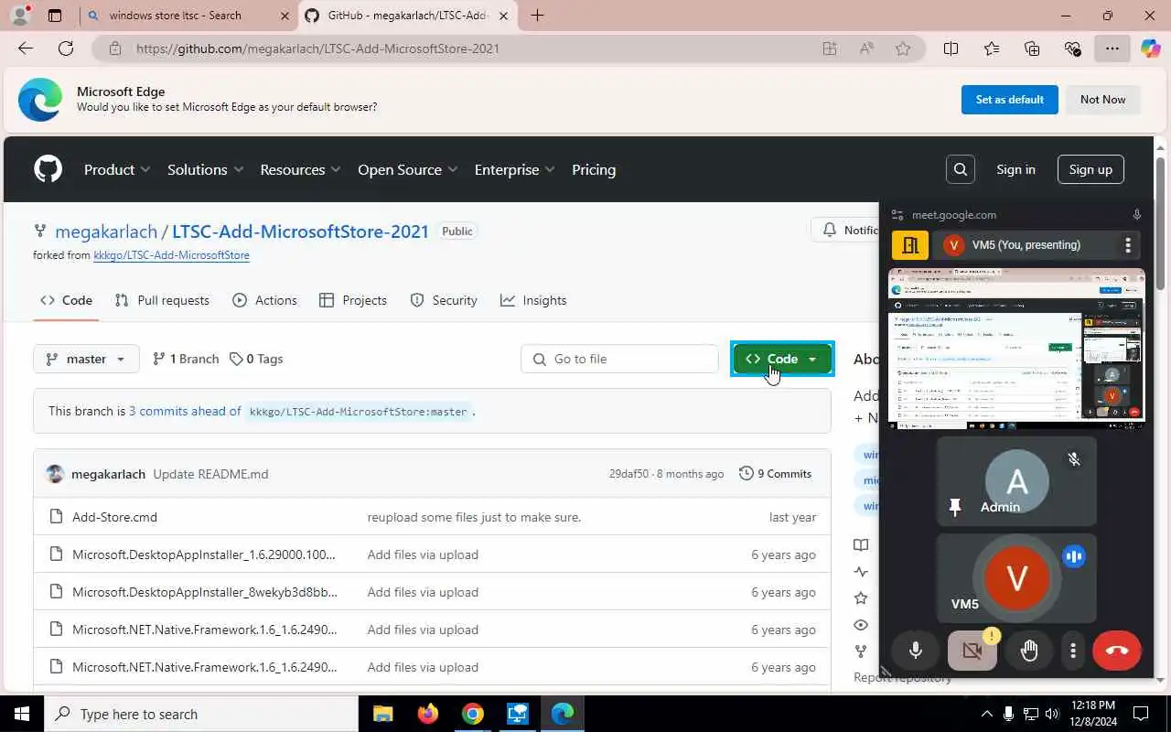Switch to the Actions tab

(264, 300)
